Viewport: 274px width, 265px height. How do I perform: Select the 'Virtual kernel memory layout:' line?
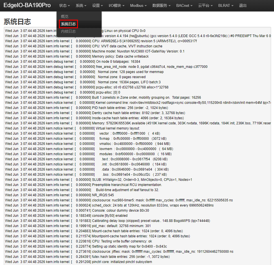coord(72,128)
